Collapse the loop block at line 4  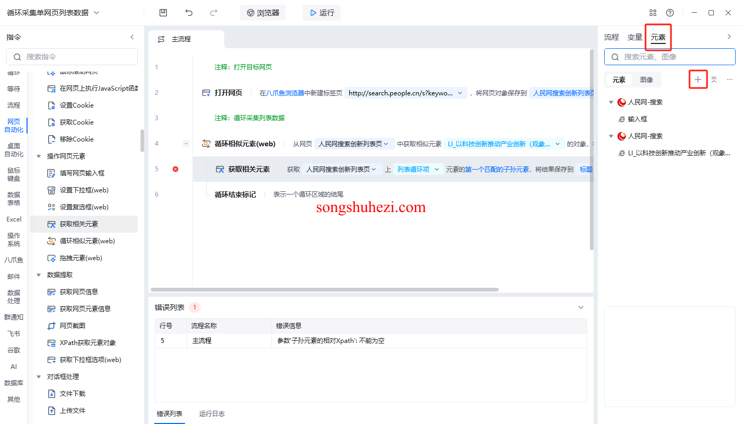[186, 144]
